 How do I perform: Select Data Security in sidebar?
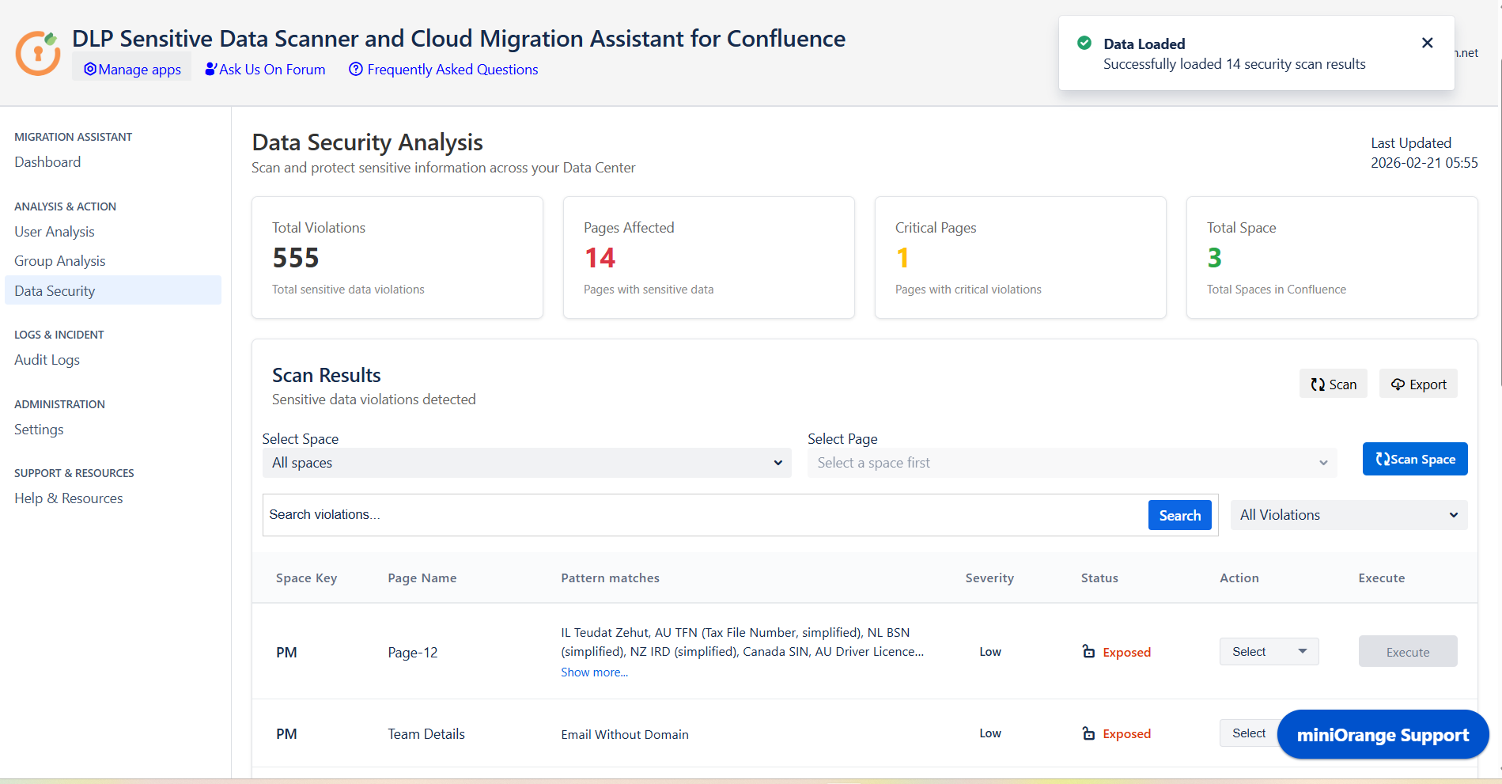113,290
